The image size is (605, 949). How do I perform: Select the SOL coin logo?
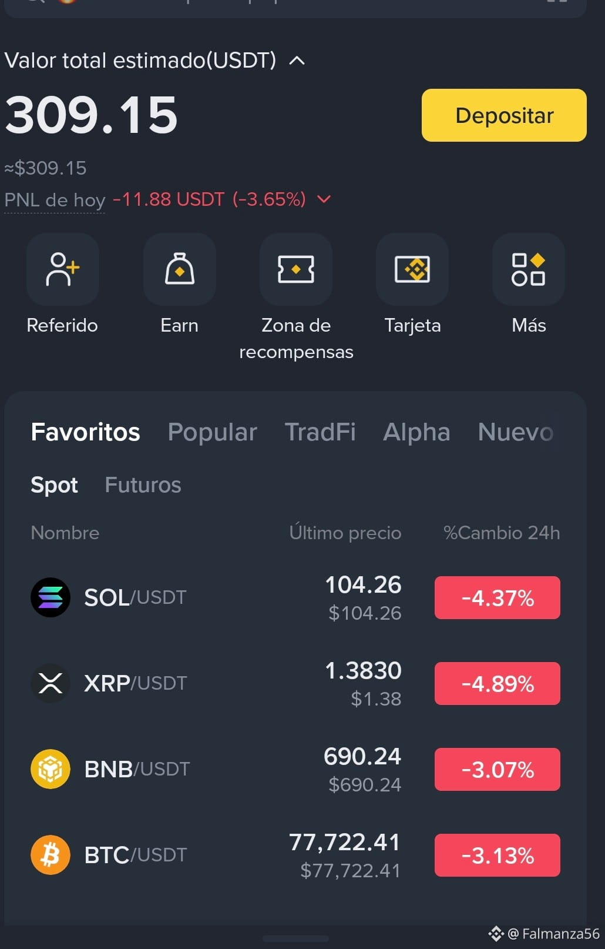click(x=51, y=597)
